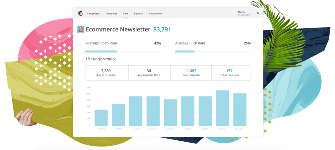Open the Campaigns menu
This screenshot has width=335, height=150.
pyautogui.click(x=93, y=13)
